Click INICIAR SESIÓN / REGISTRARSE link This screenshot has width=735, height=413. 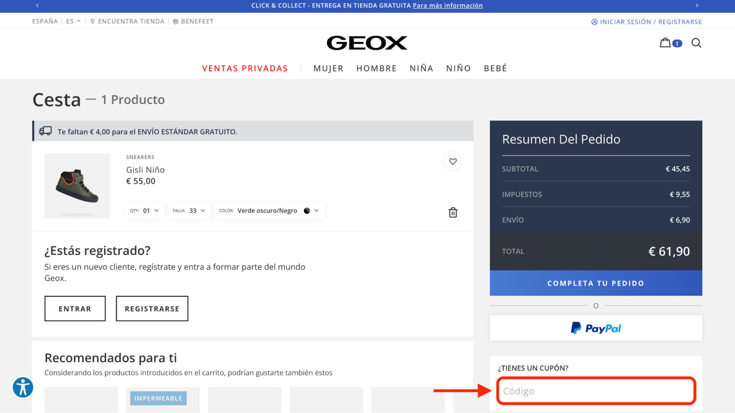646,22
